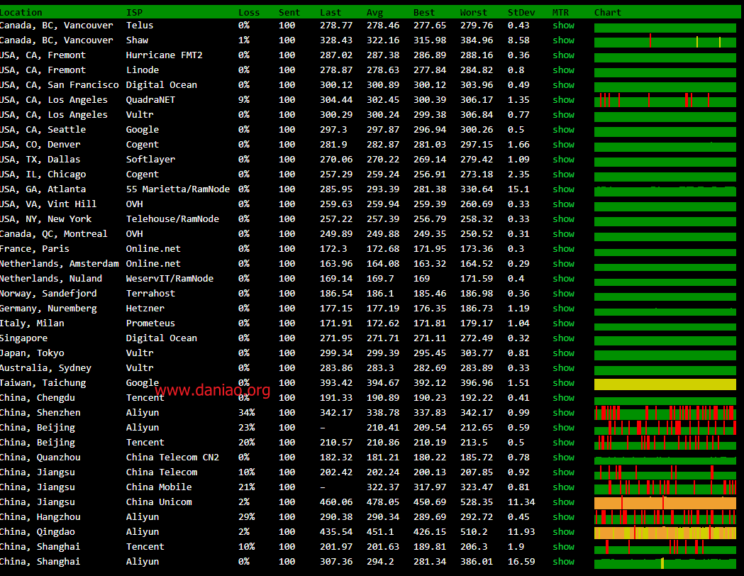The height and width of the screenshot is (576, 744).
Task: Open show link for China Telecom CN2 Quanzhou
Action: 563,458
